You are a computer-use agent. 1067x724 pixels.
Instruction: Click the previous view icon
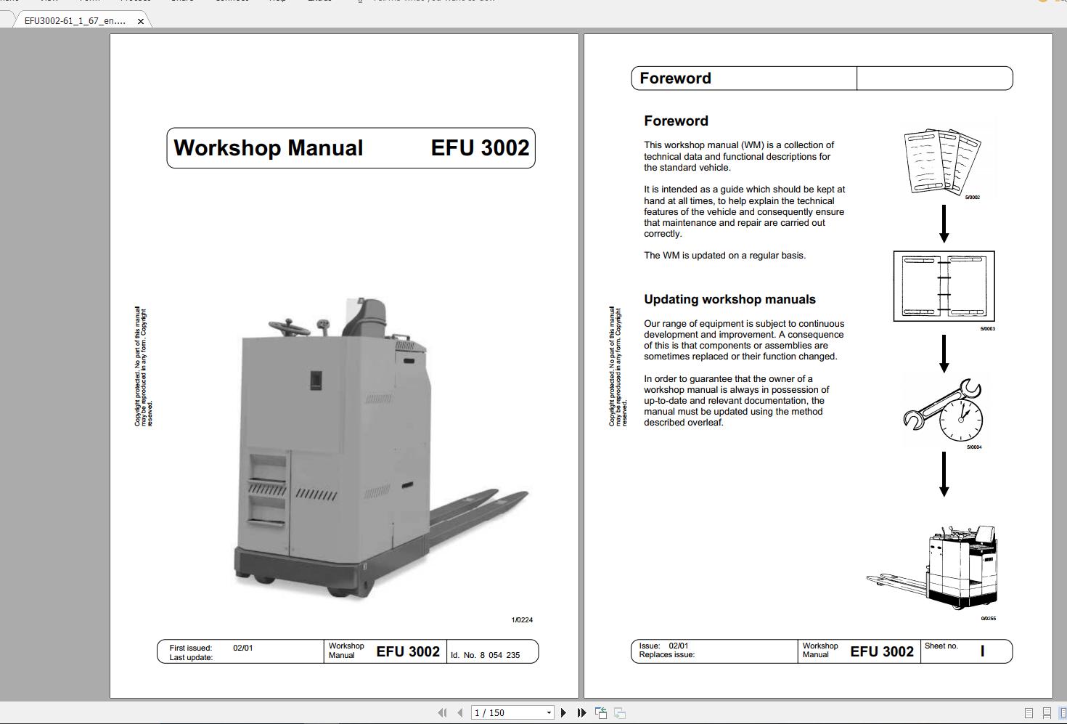[x=601, y=712]
